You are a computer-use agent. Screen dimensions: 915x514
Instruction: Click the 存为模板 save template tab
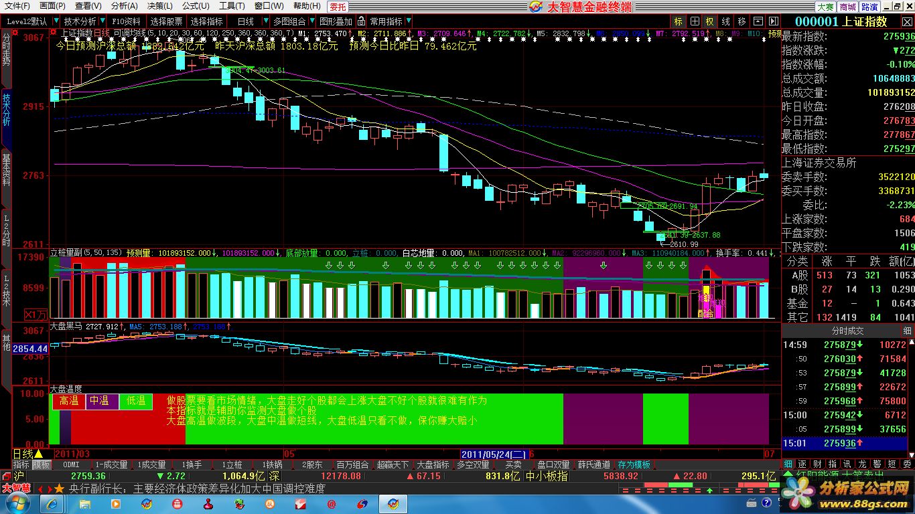point(634,464)
